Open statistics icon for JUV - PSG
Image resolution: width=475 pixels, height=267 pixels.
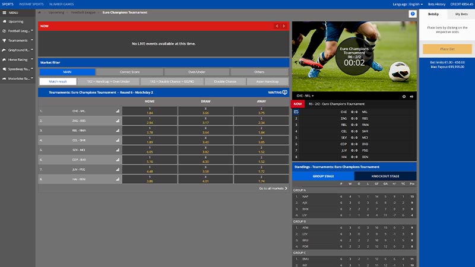(118, 170)
